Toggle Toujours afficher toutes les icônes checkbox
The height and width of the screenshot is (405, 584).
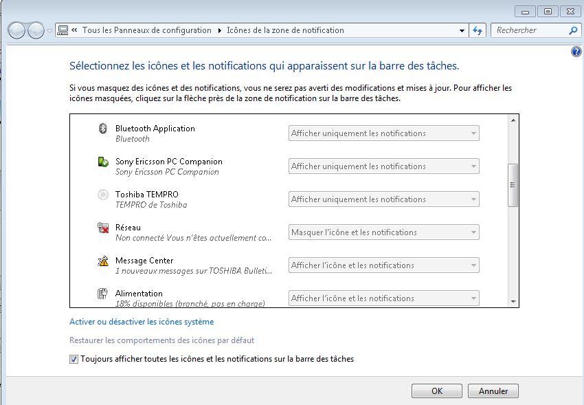tap(74, 359)
